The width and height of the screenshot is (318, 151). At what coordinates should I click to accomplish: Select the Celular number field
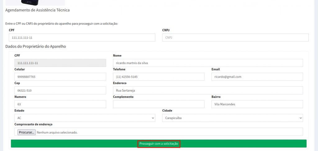[60, 77]
